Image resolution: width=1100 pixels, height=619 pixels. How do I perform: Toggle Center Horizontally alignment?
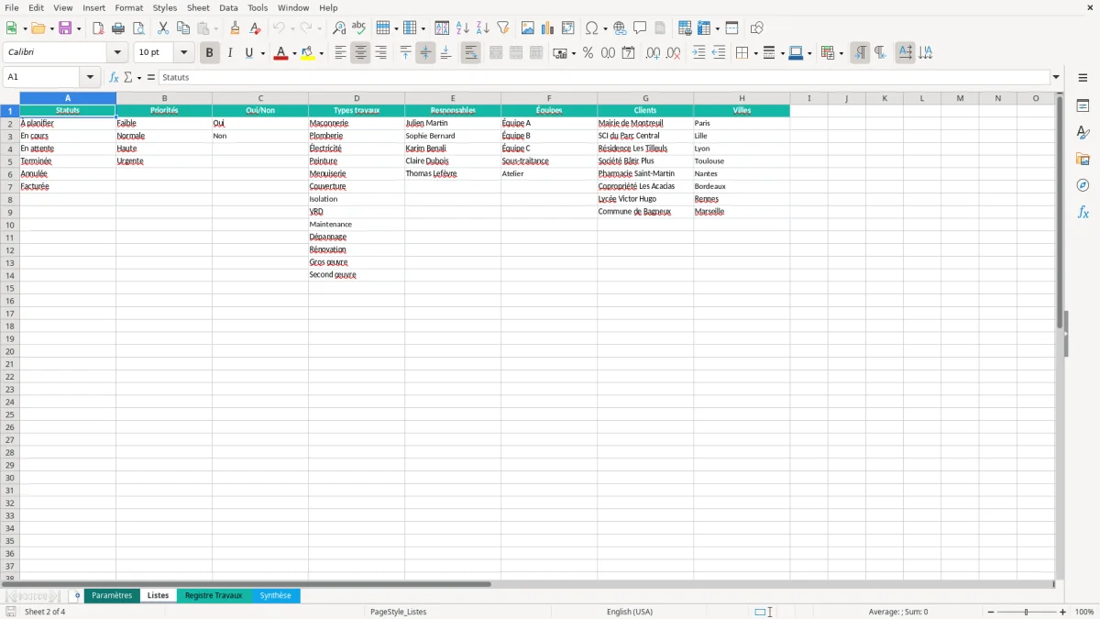360,53
